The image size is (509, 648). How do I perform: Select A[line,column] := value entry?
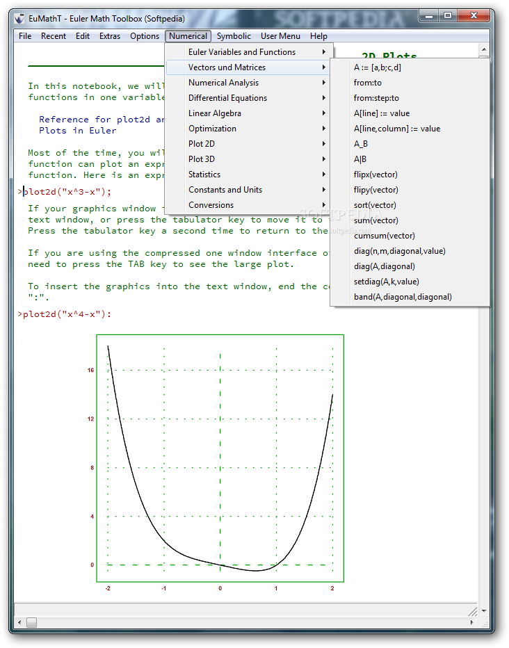410,129
